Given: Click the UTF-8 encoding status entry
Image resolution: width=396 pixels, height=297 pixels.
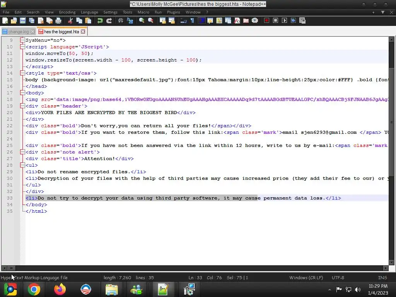Looking at the screenshot, I should click(x=338, y=278).
